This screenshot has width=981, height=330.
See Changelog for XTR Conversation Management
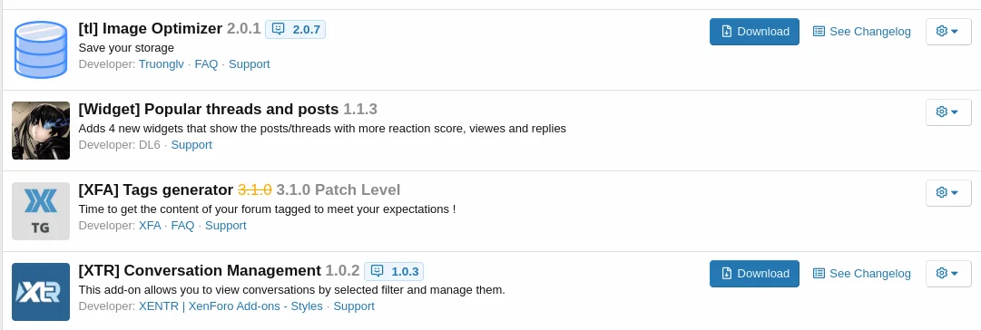pyautogui.click(x=861, y=274)
